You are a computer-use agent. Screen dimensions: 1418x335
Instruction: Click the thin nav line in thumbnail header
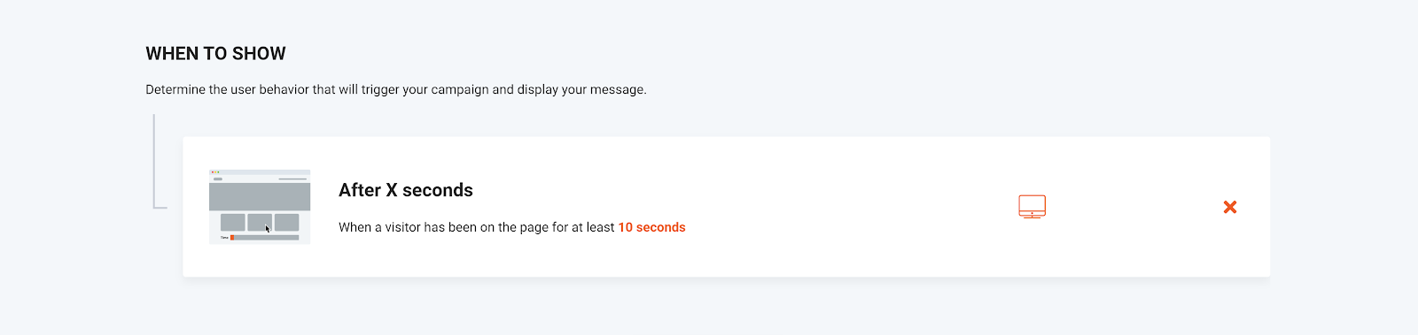click(292, 179)
